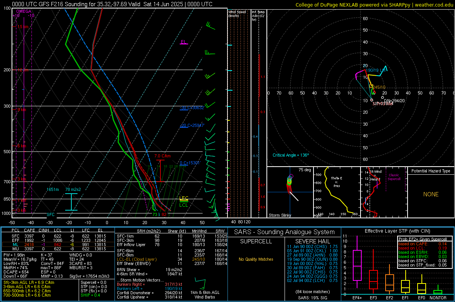Click the green "LCL" marker on the skew-T
Image resolution: width=455 pixels, height=302 pixels.
click(184, 205)
